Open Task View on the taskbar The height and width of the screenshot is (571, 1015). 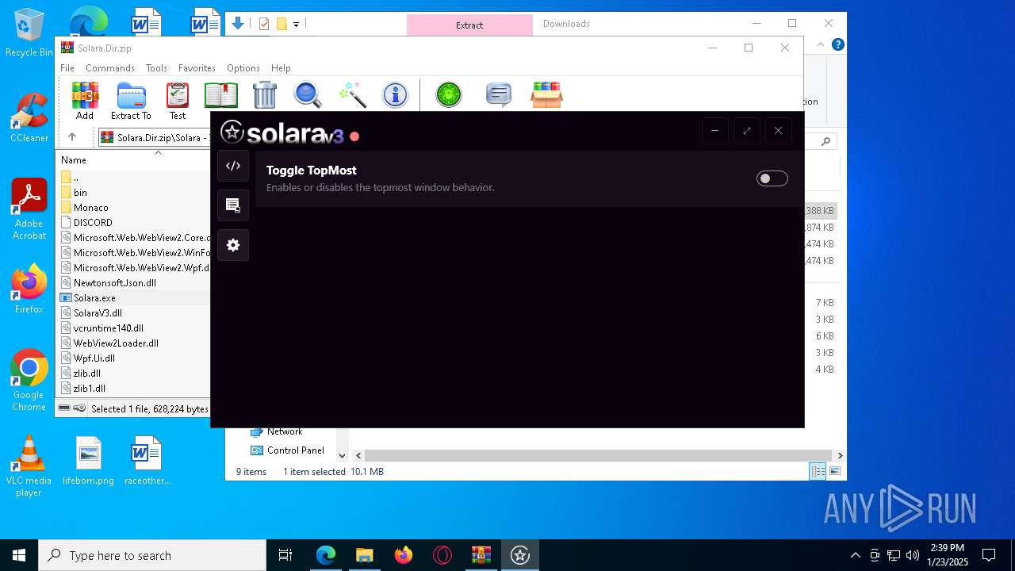coord(285,555)
